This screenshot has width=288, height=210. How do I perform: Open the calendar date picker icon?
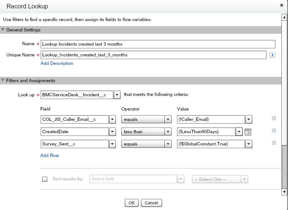point(248,132)
